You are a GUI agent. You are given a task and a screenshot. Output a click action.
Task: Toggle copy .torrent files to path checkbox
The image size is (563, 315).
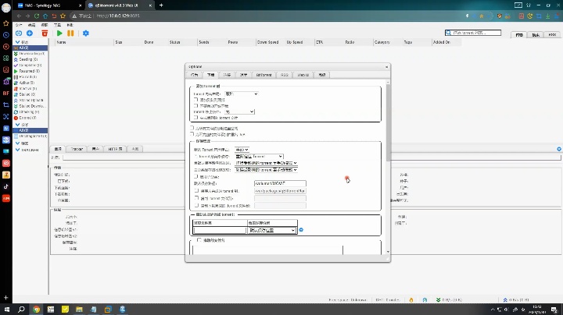[196, 198]
